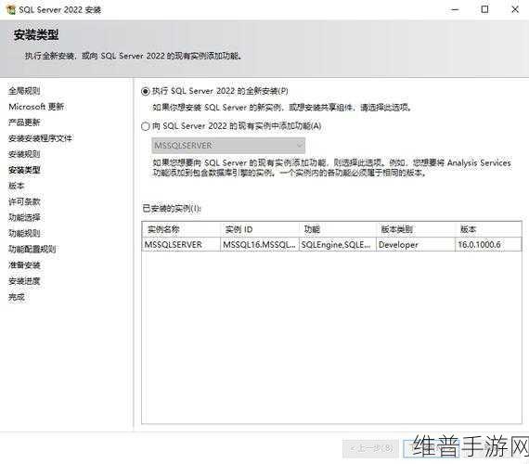Click the MSSQL16.MSSQL... instance ID cell

tap(260, 245)
